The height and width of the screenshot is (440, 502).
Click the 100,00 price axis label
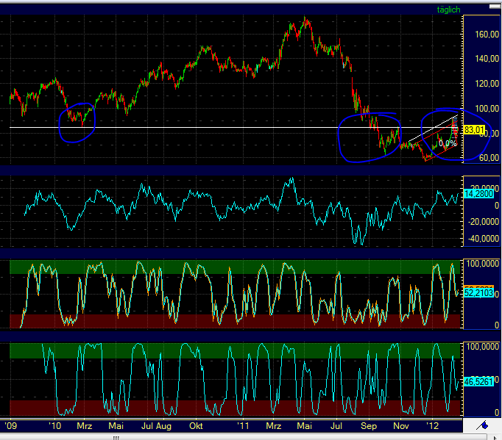(x=487, y=108)
